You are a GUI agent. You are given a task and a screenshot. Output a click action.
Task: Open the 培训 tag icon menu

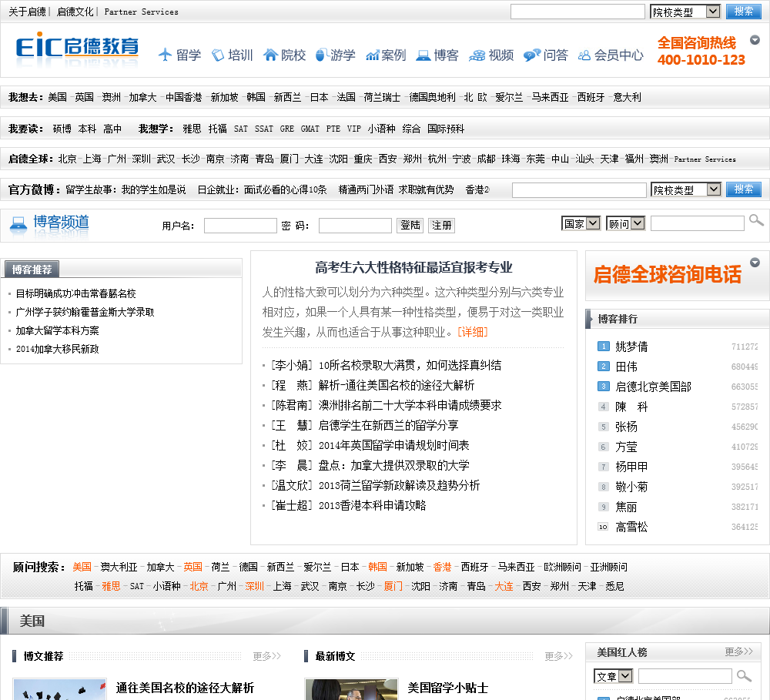tap(233, 55)
